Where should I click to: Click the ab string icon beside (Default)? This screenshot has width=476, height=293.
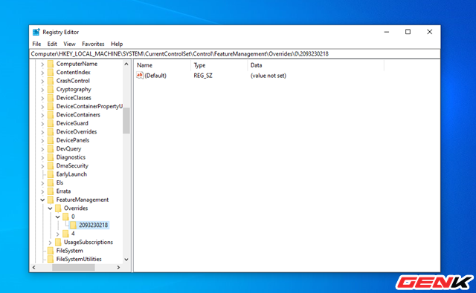coord(140,76)
